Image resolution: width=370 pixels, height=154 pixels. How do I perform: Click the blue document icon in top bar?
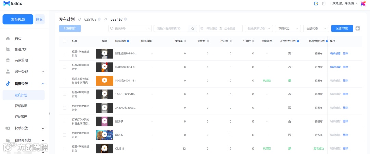316,3
